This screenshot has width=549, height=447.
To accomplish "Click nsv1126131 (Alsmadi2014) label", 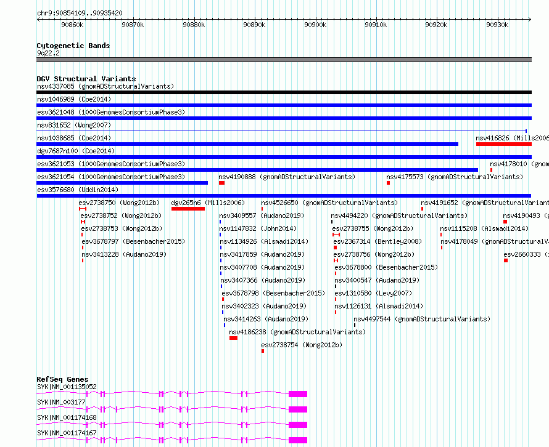I will [x=379, y=306].
